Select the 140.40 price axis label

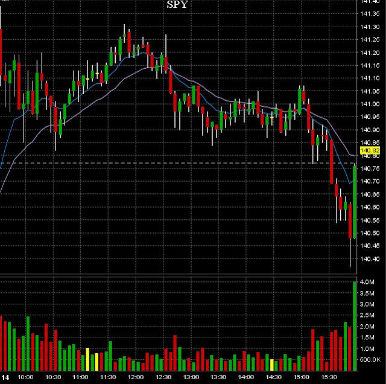tap(370, 259)
